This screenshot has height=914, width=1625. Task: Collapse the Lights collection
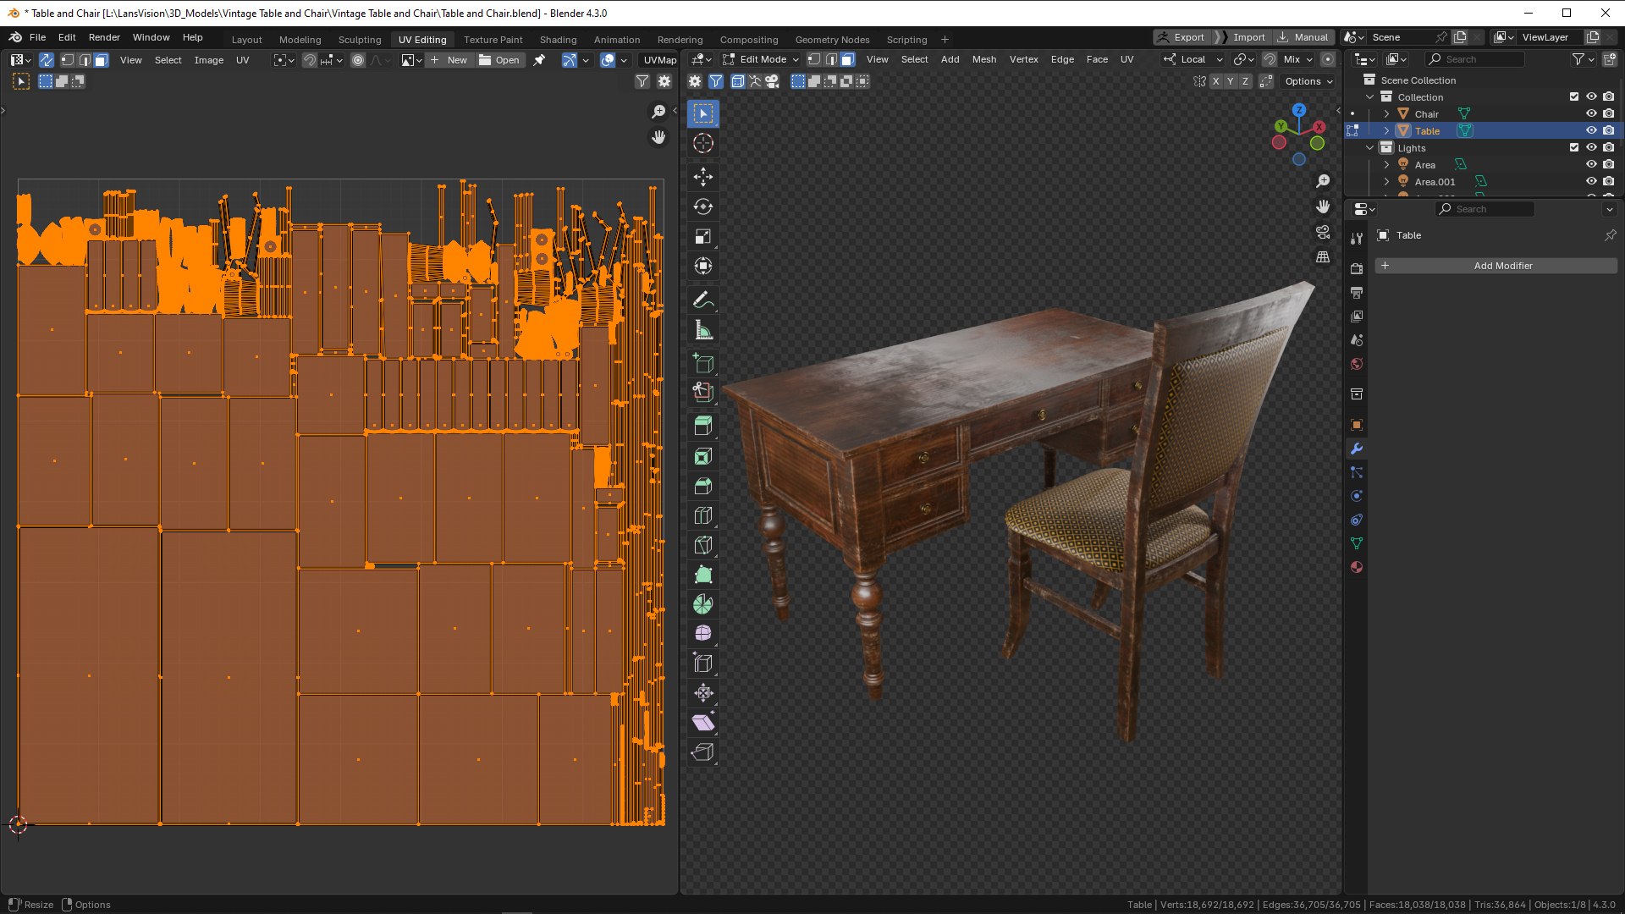1370,147
